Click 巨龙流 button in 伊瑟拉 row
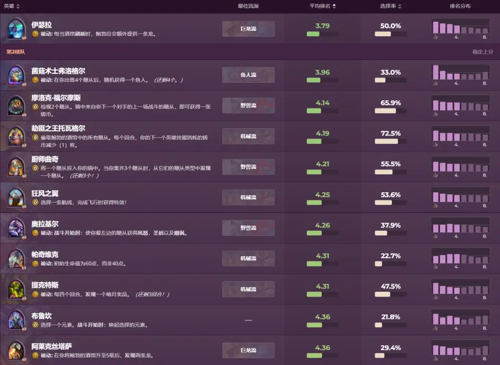The width and height of the screenshot is (500, 365). tap(248, 29)
